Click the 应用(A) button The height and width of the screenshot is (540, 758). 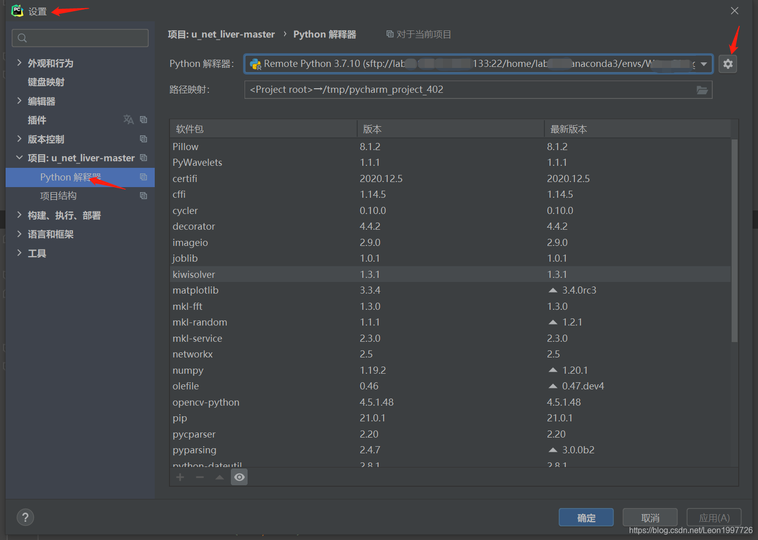click(714, 518)
